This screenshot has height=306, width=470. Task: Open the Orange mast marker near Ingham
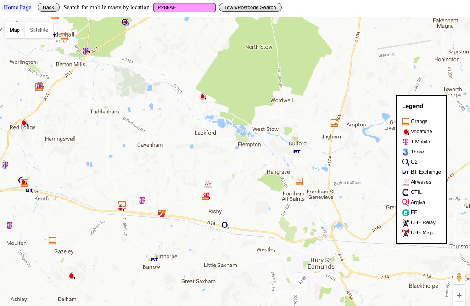click(335, 123)
